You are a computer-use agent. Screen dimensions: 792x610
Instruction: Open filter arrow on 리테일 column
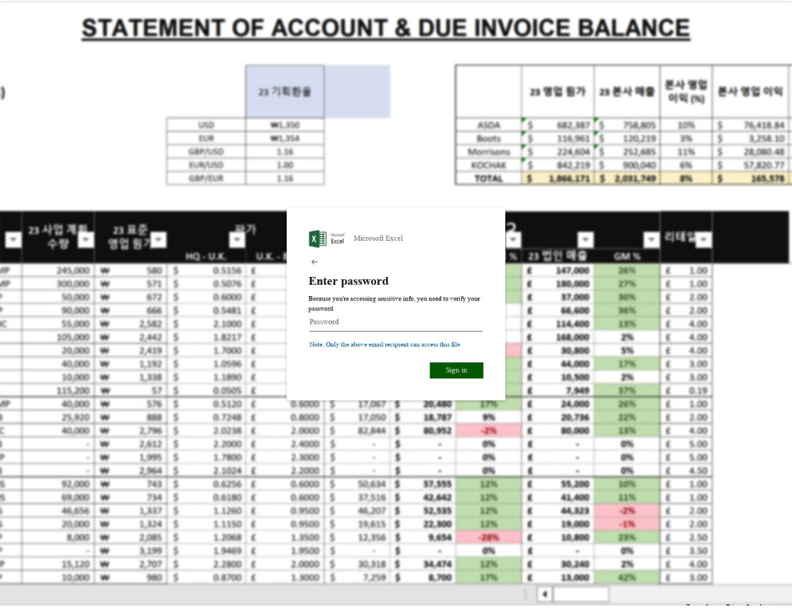click(703, 239)
